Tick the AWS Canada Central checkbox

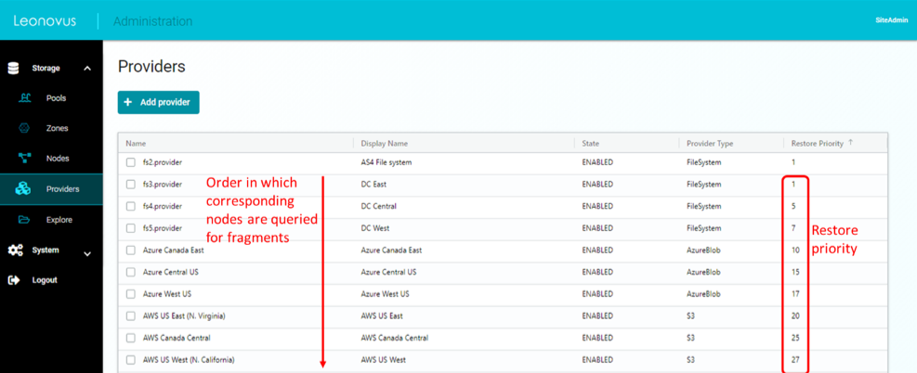click(131, 338)
